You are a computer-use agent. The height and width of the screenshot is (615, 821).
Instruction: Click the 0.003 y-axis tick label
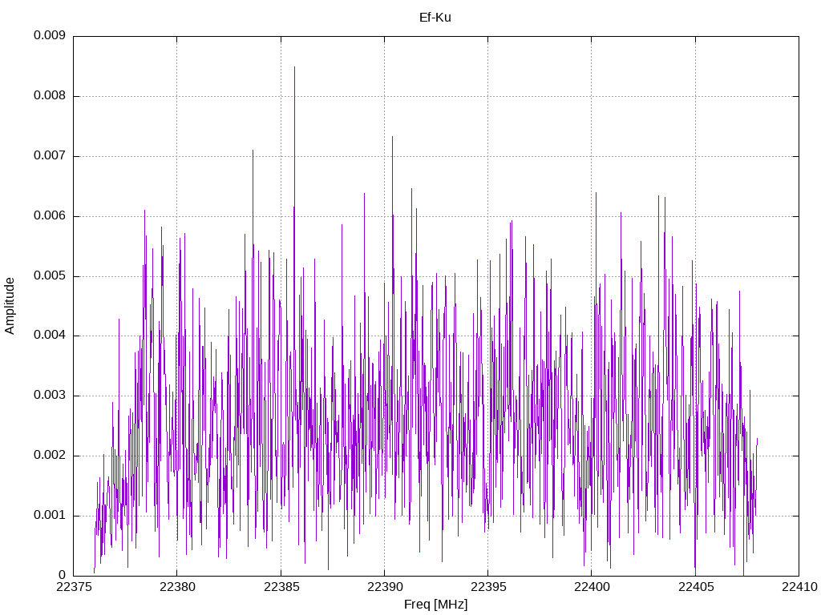point(50,396)
